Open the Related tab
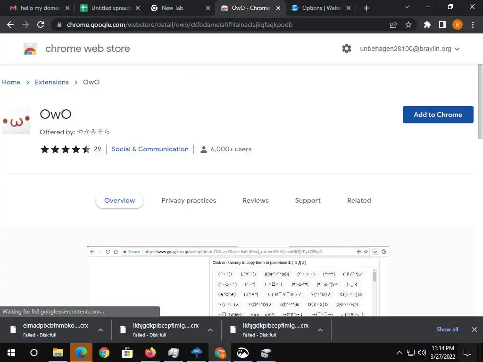This screenshot has width=483, height=362. (359, 200)
